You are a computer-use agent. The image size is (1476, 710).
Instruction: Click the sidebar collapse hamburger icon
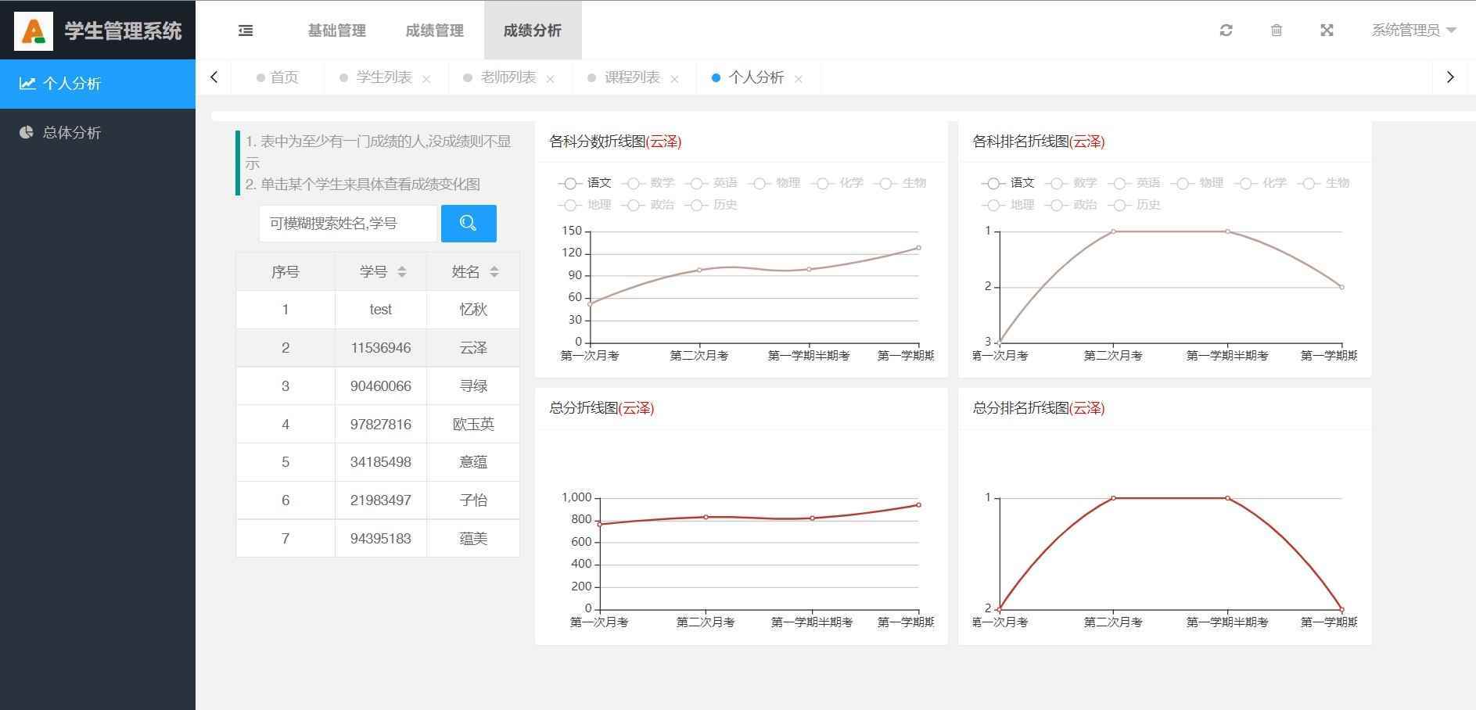tap(246, 30)
